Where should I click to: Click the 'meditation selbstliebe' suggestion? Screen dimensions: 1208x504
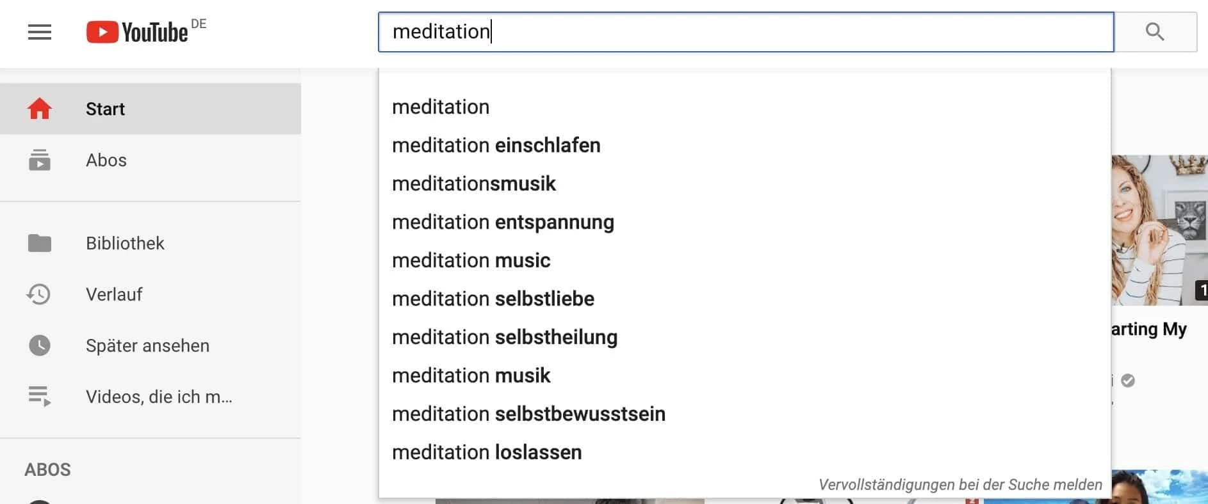[x=493, y=299]
